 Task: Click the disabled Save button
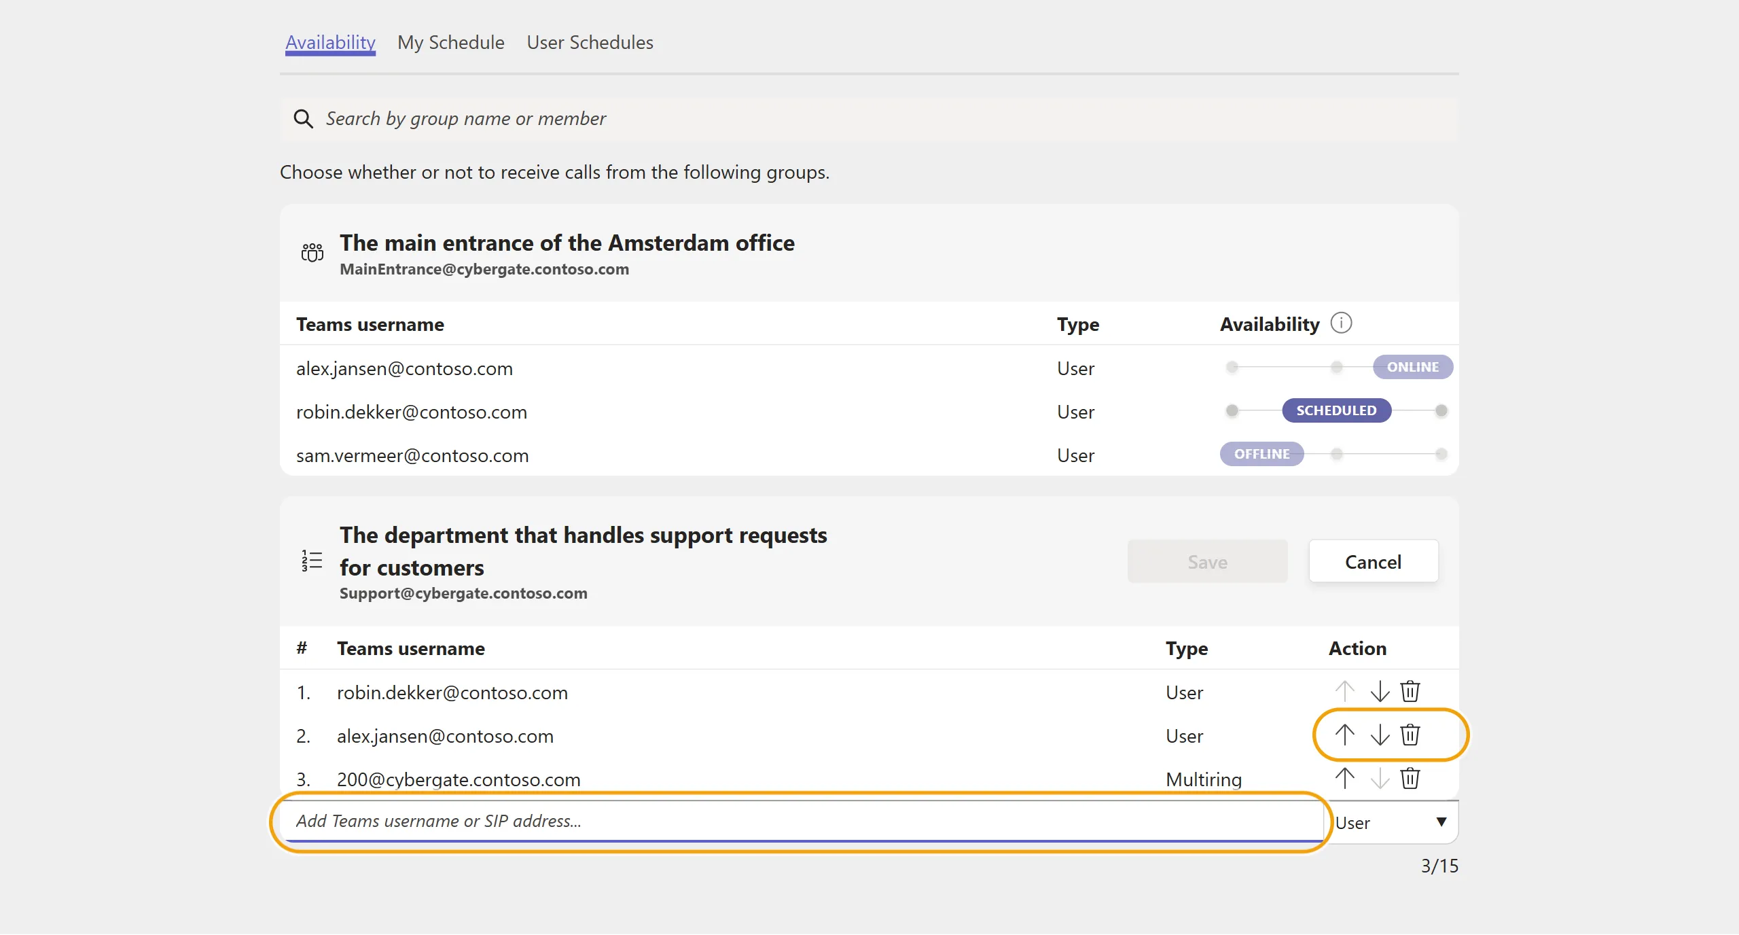click(x=1208, y=561)
